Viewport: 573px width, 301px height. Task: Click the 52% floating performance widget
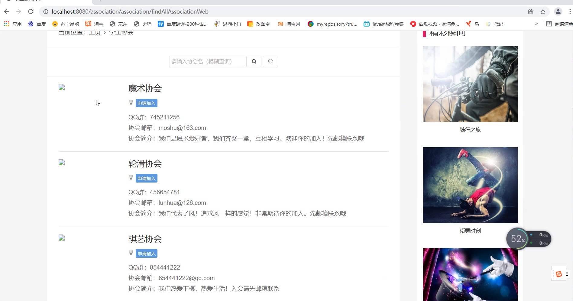[528, 239]
